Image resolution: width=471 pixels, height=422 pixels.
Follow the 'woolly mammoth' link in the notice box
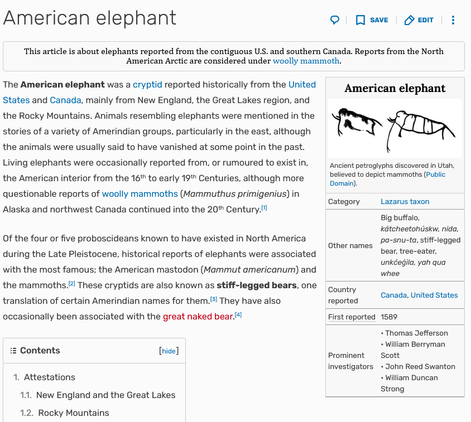point(306,61)
